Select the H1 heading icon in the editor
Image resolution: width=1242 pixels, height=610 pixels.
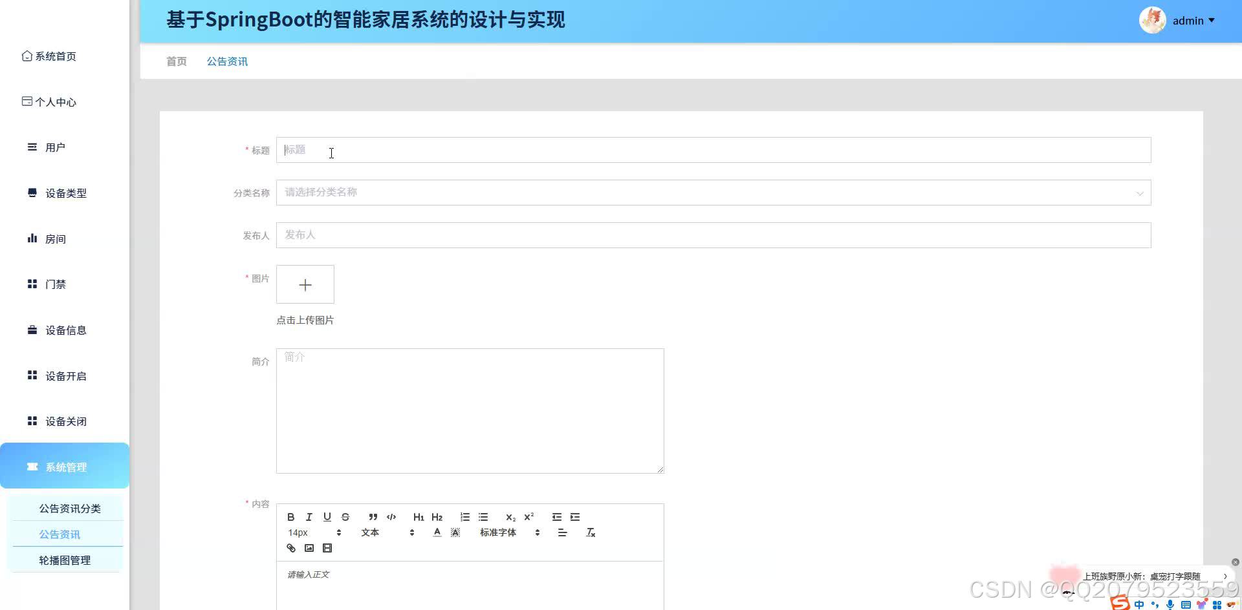click(419, 517)
